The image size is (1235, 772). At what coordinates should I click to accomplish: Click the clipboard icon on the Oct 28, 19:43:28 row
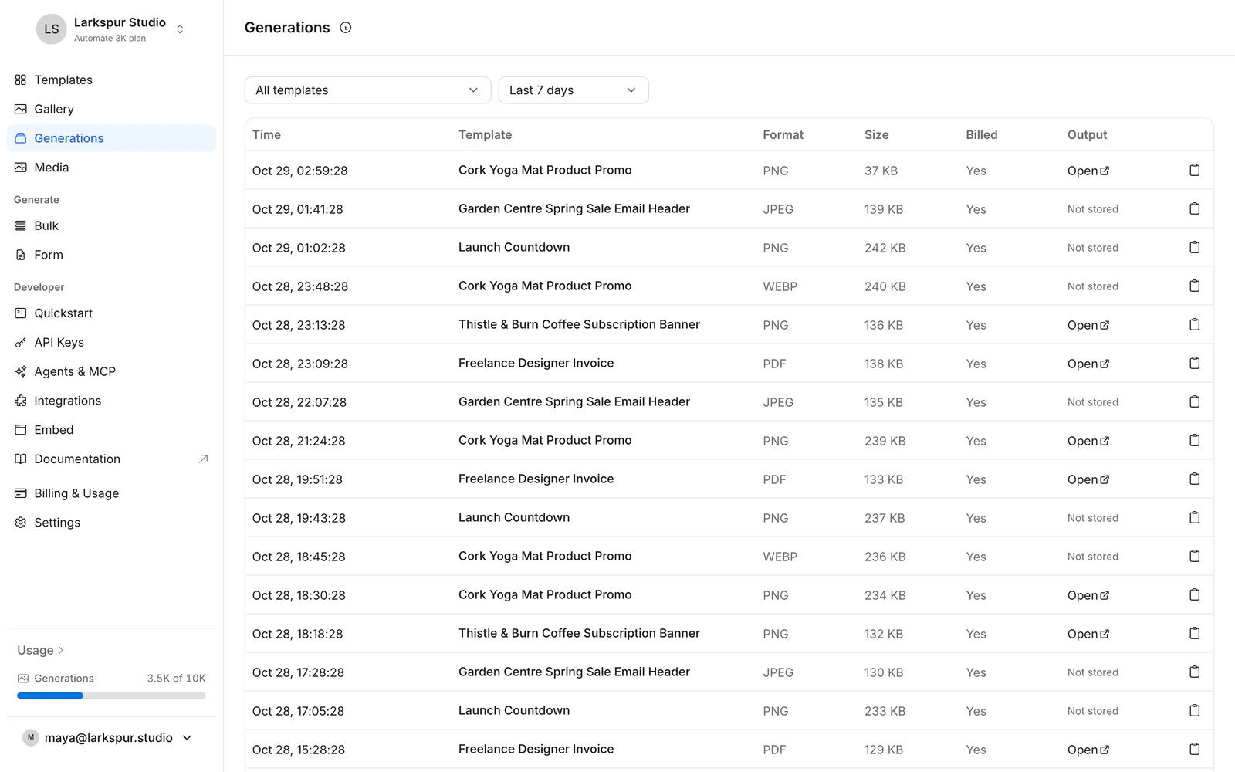click(1194, 518)
